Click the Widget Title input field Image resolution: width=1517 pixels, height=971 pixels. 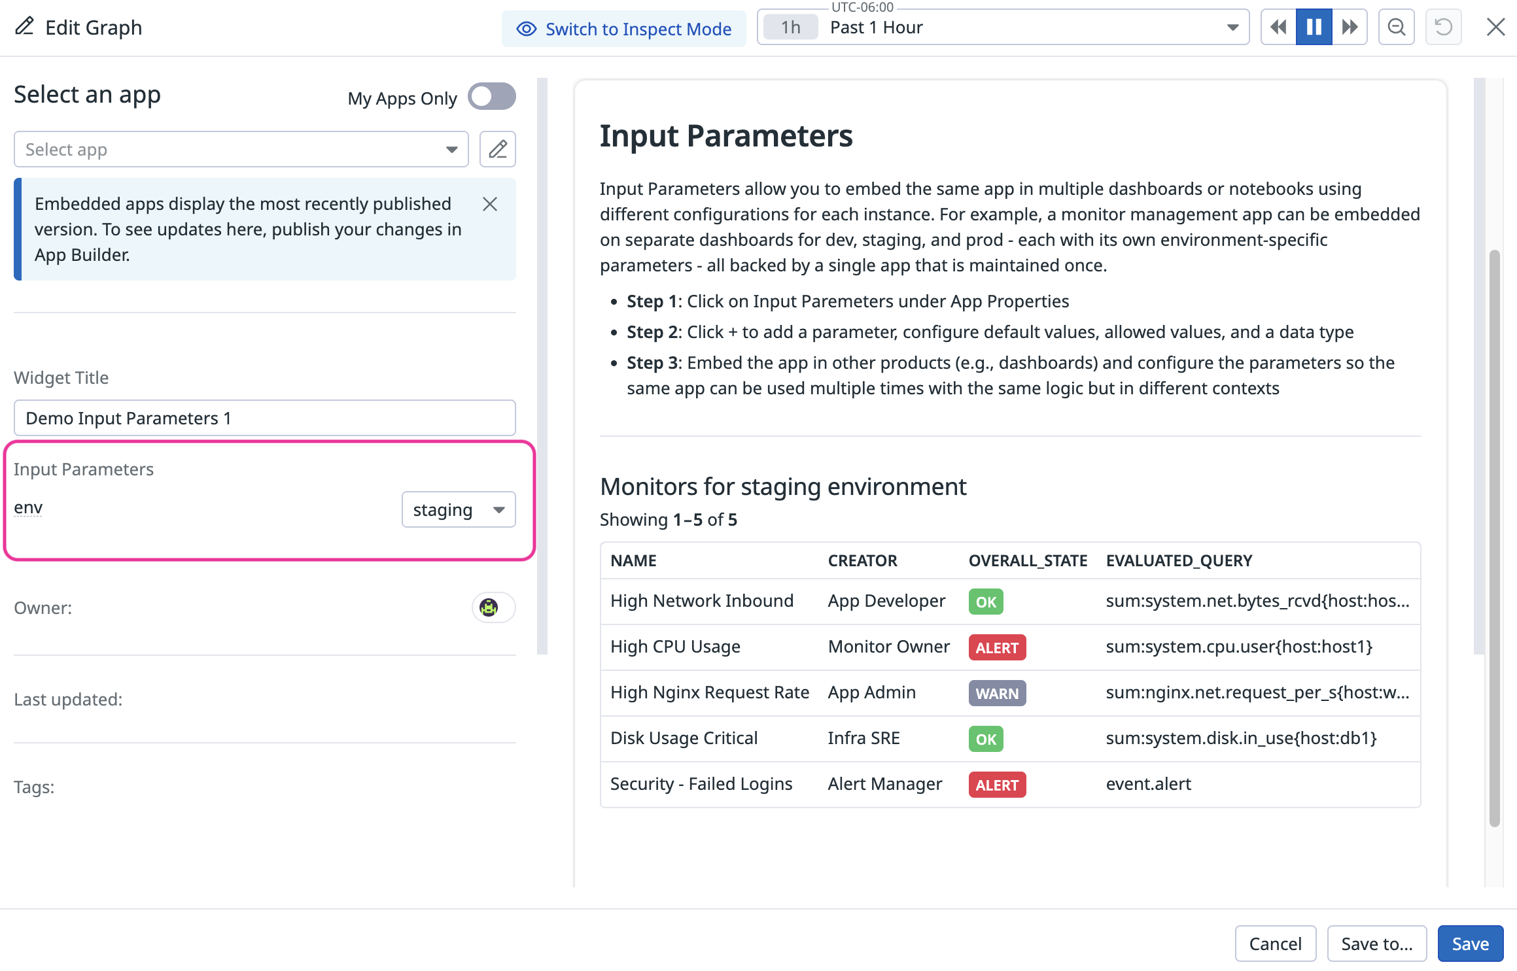click(264, 418)
